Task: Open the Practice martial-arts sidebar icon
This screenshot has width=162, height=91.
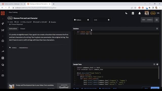Action: coord(3,24)
